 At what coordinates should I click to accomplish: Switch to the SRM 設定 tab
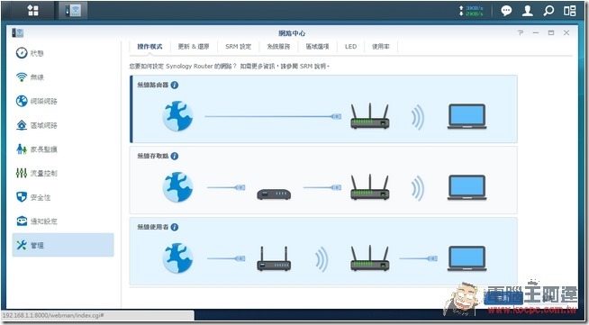click(238, 47)
